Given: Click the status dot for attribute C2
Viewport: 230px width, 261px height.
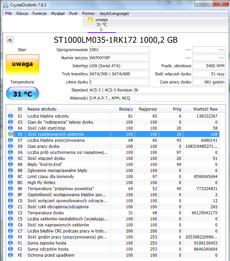Looking at the screenshot, I should 10,213.
